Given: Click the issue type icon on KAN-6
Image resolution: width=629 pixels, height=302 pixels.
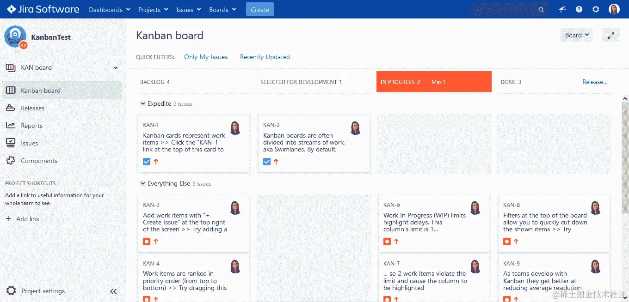Looking at the screenshot, I should pyautogui.click(x=387, y=242).
